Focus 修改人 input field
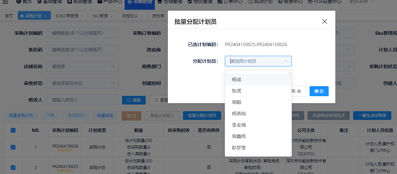This screenshot has width=397, height=174. pos(82,100)
